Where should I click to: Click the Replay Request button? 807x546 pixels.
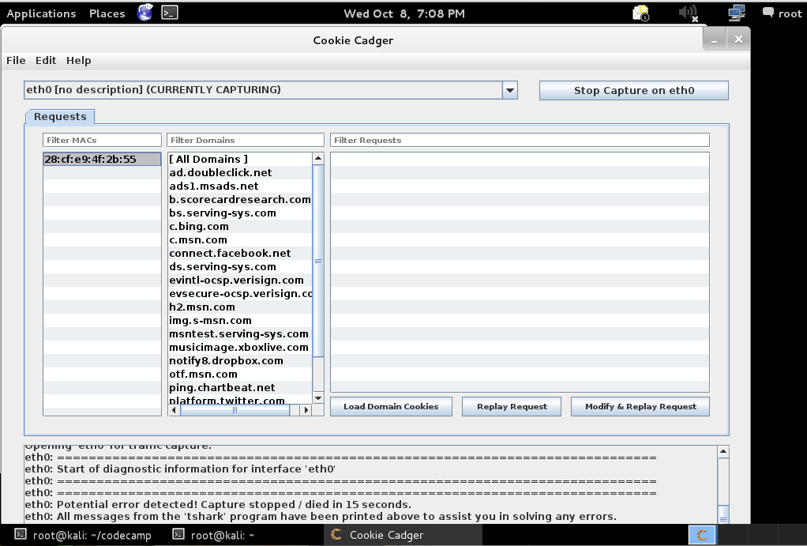(x=512, y=406)
